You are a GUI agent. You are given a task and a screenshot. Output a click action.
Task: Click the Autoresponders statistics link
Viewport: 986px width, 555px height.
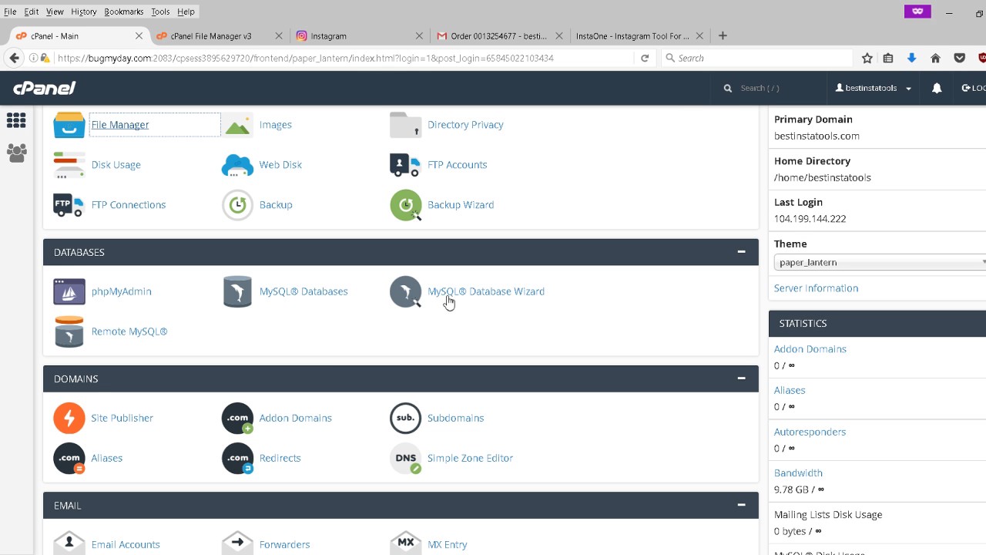click(x=810, y=432)
